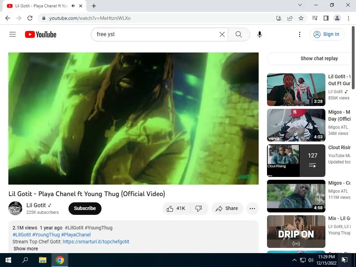
Task: Dislike the video with thumbs-down icon
Action: (x=199, y=209)
